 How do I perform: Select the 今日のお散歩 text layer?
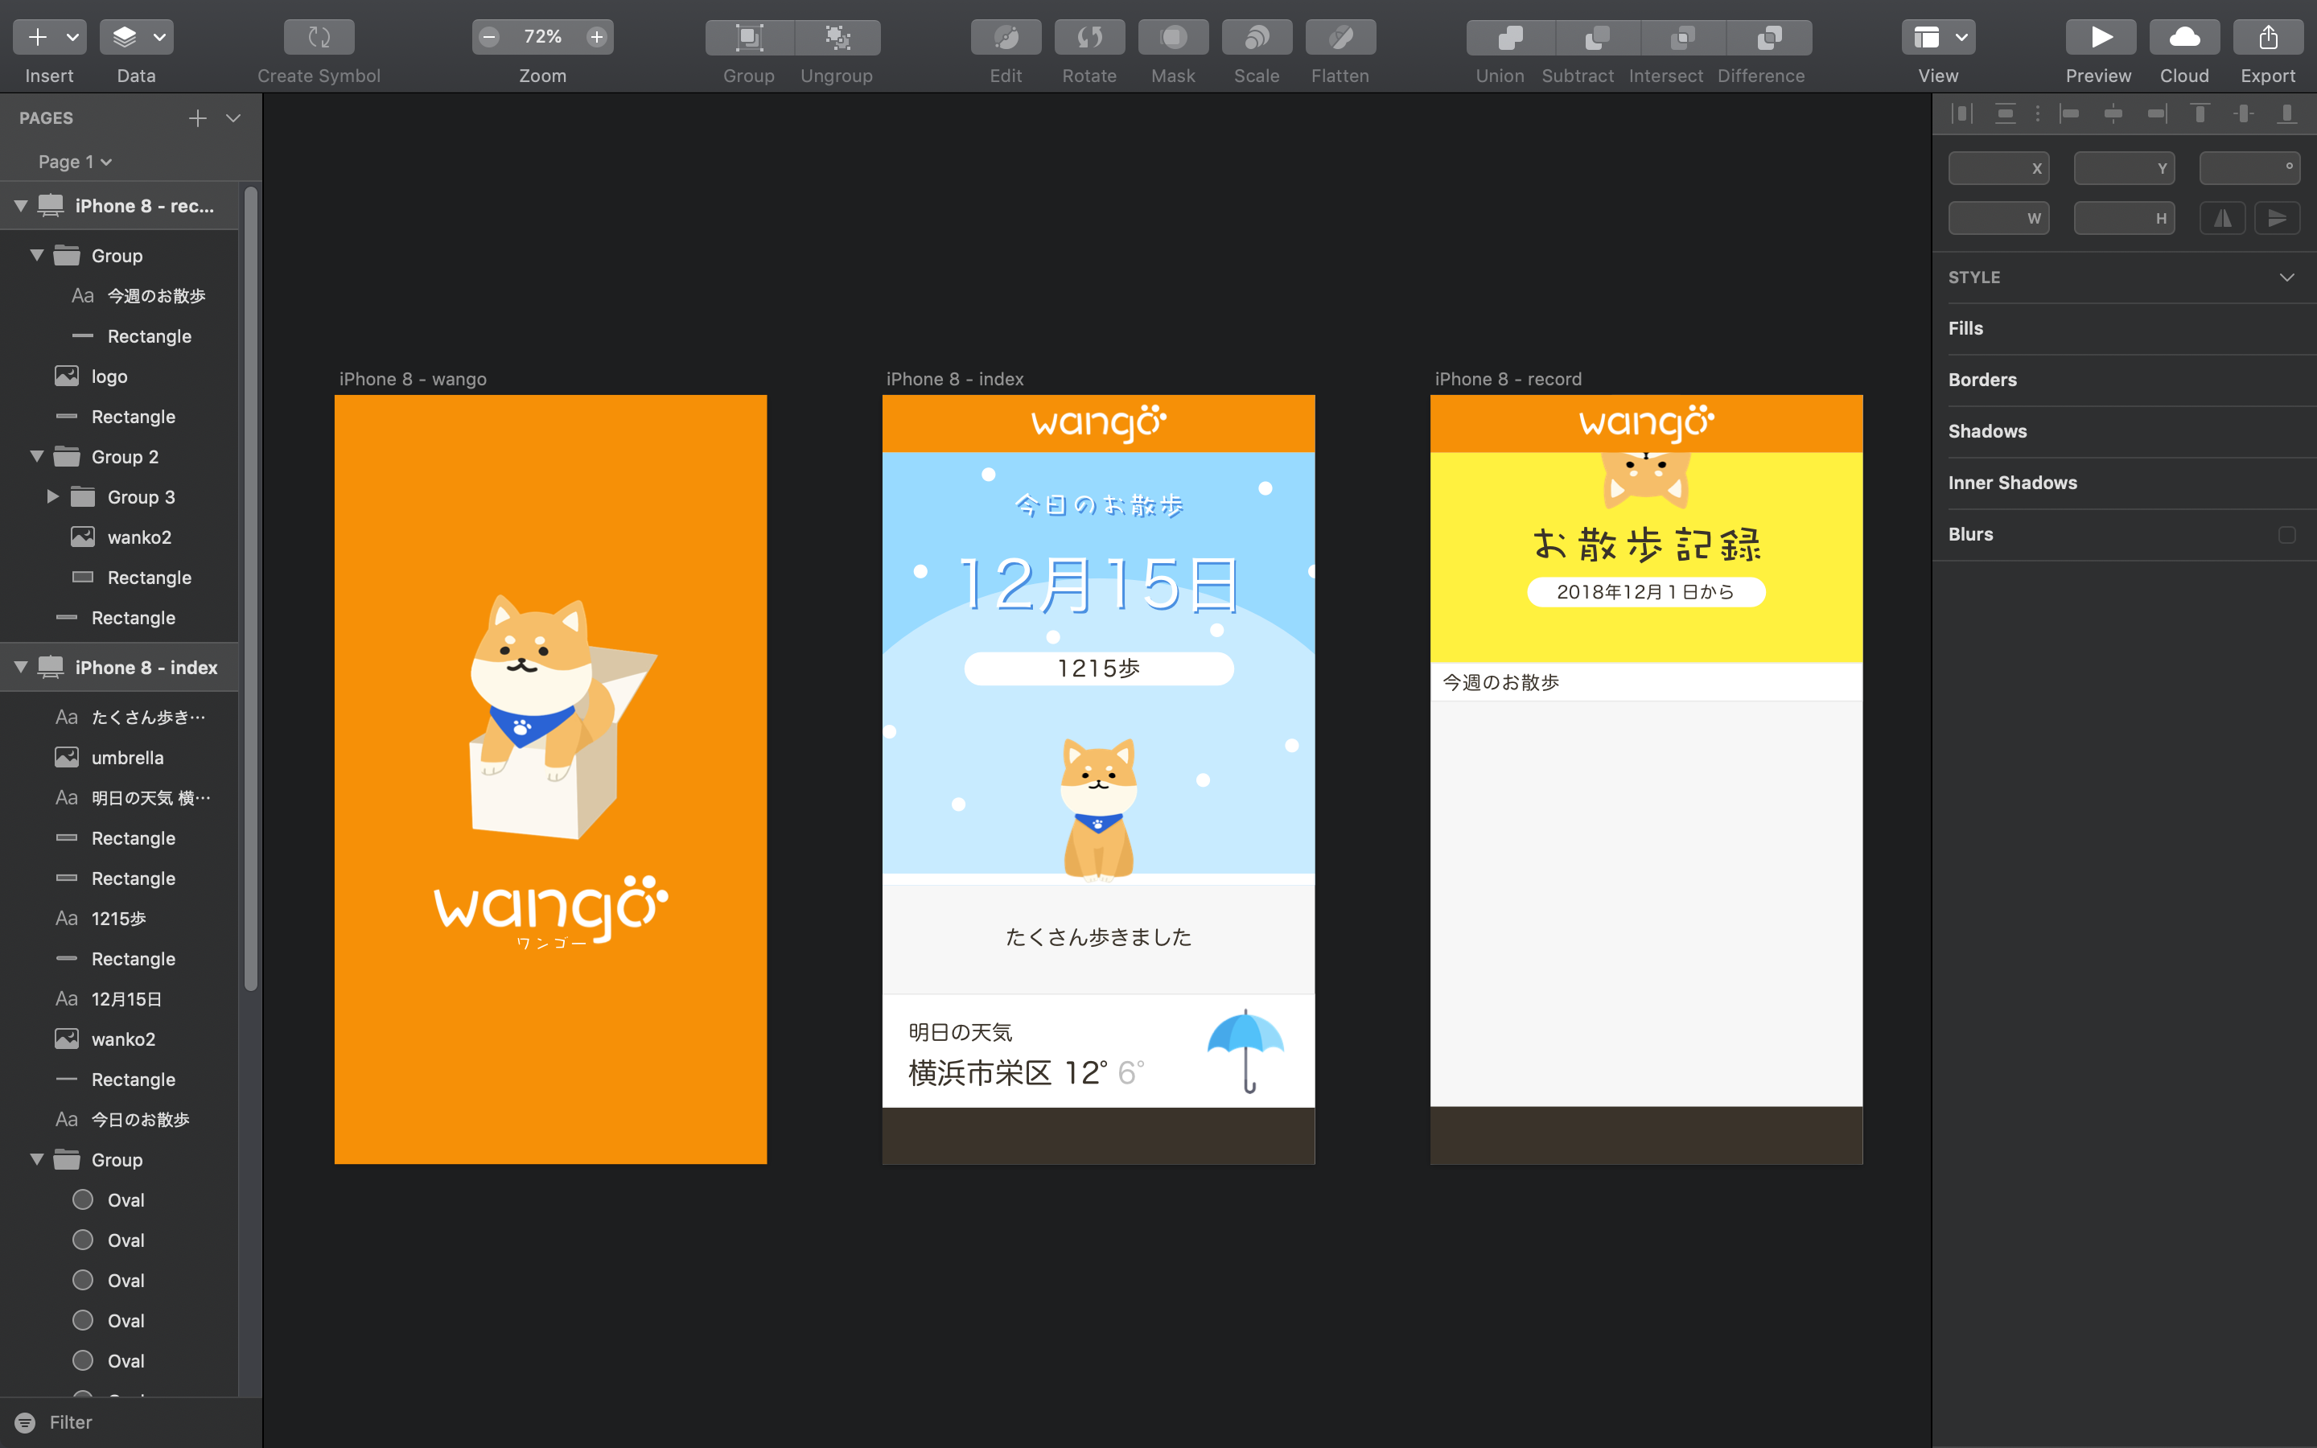point(140,1120)
